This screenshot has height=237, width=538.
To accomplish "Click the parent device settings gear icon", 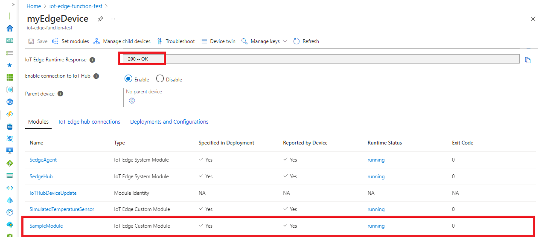I will [132, 101].
